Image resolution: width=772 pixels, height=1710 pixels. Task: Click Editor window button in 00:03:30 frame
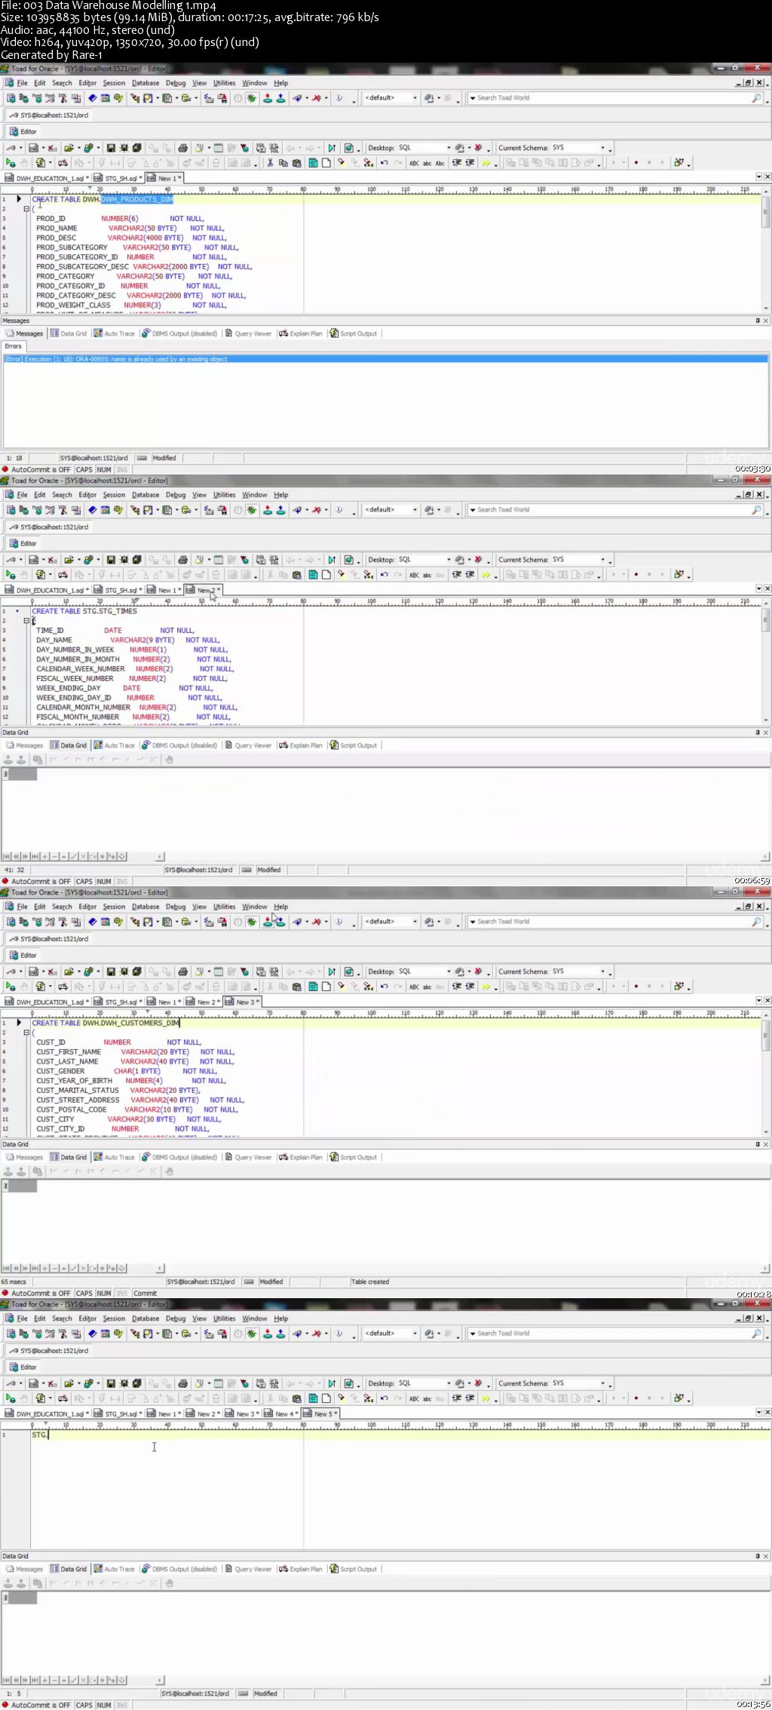(x=23, y=131)
